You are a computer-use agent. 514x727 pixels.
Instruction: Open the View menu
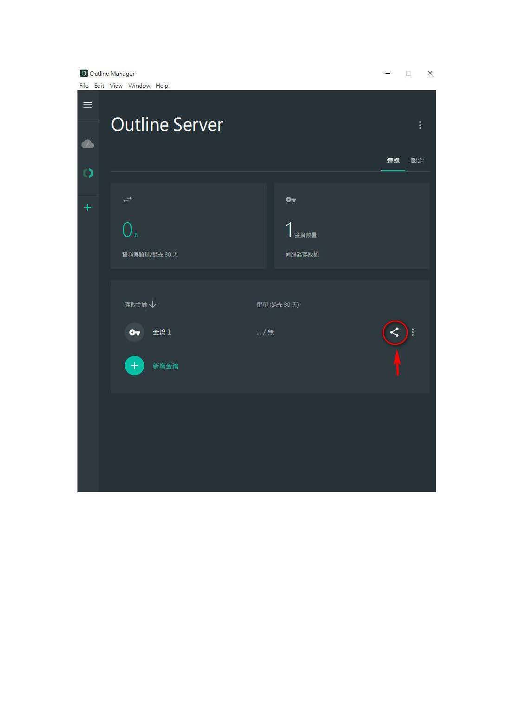(x=116, y=86)
